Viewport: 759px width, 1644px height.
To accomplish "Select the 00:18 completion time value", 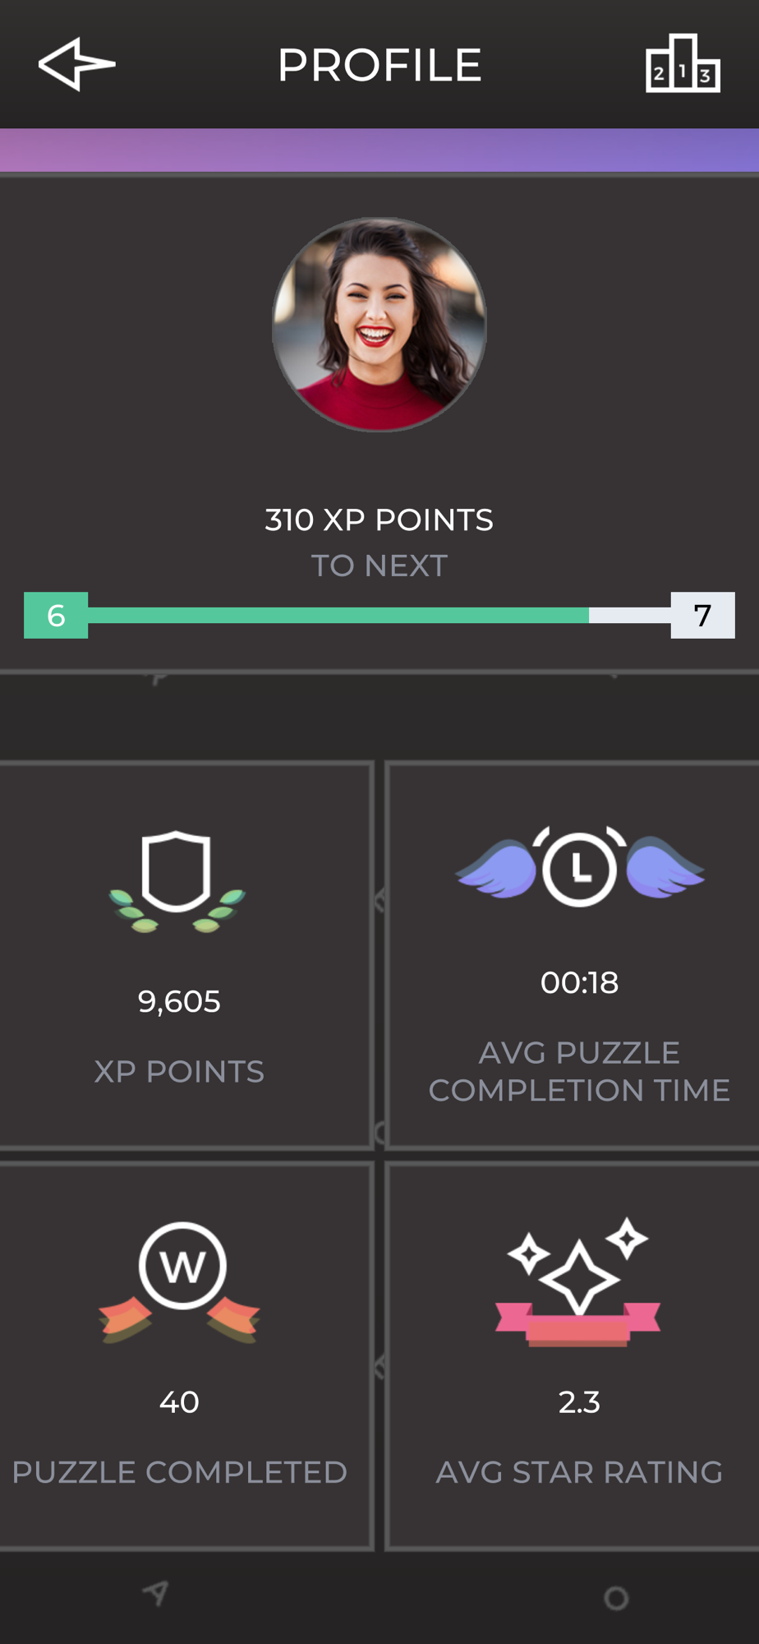I will click(x=579, y=982).
